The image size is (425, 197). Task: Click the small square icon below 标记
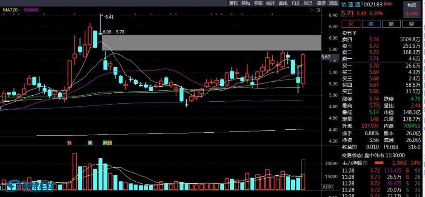pos(318,9)
